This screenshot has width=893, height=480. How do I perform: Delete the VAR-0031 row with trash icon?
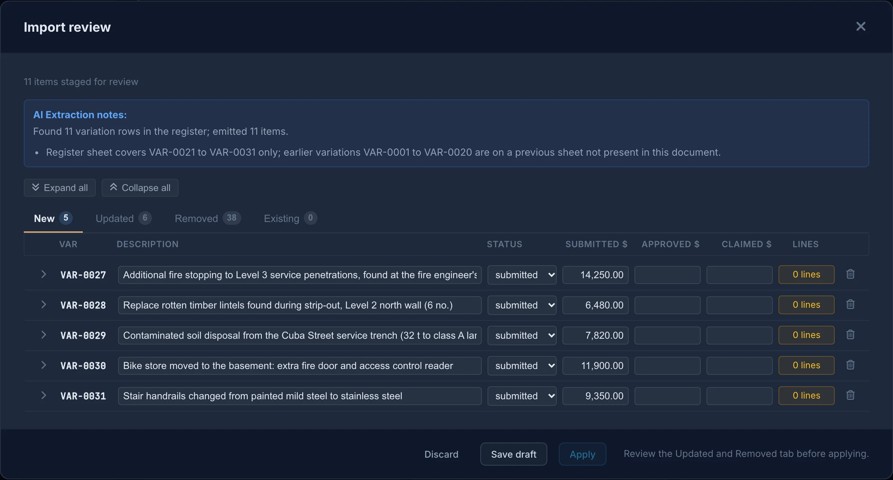(850, 395)
